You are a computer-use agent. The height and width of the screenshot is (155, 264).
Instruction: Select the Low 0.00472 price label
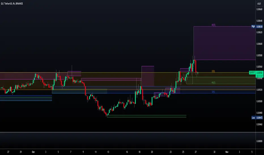[x=257, y=118]
